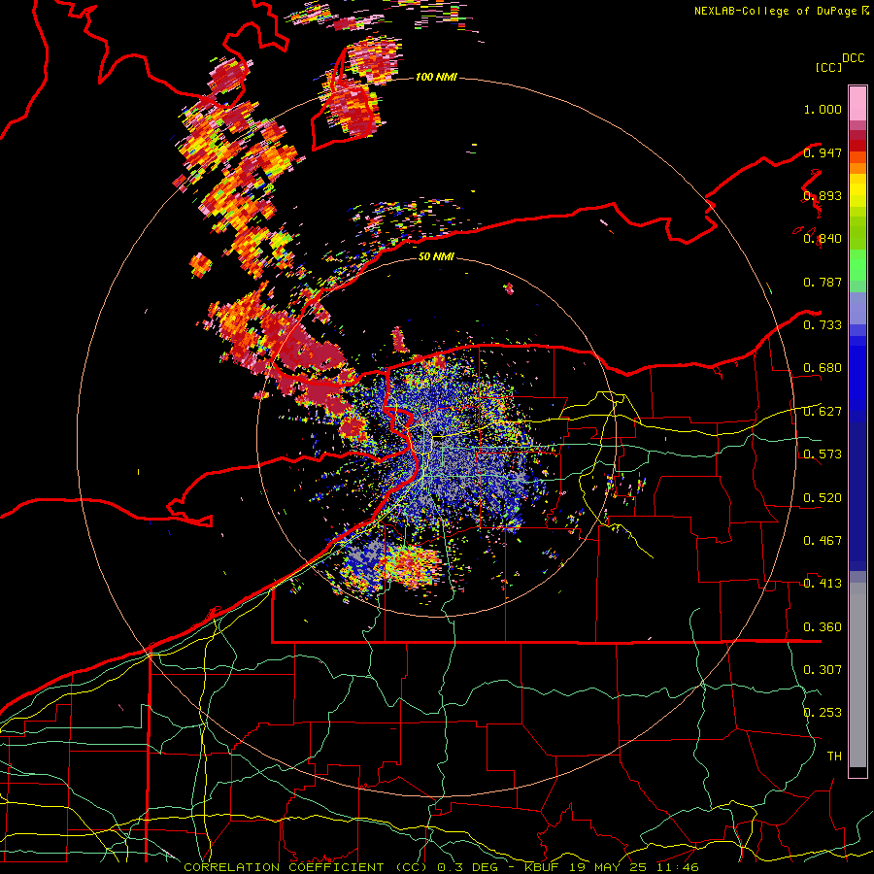Select the 0.360 scale value

coord(823,627)
